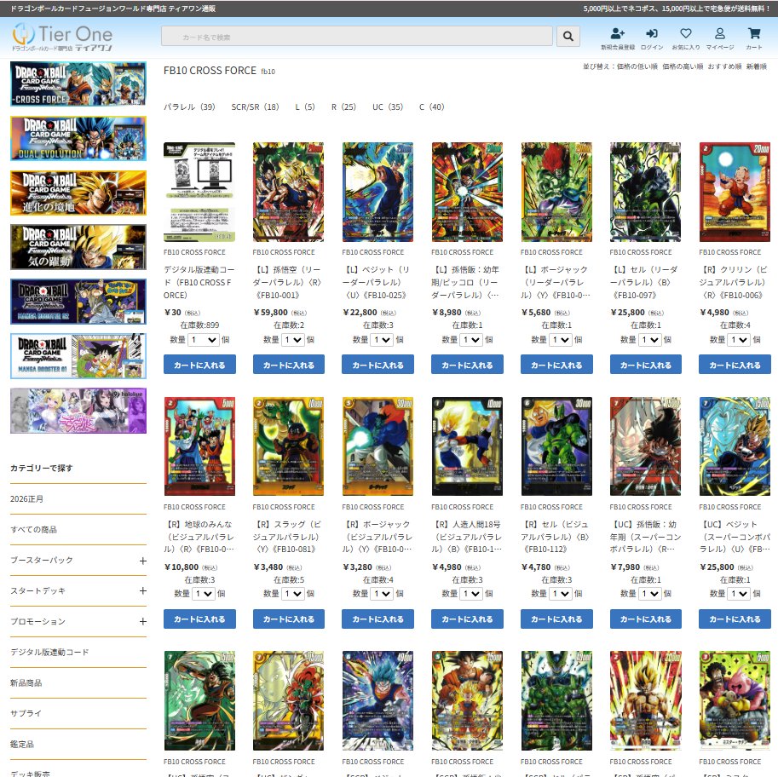Expand ブースターパック category
Screen dimensions: 778x777
tap(143, 561)
